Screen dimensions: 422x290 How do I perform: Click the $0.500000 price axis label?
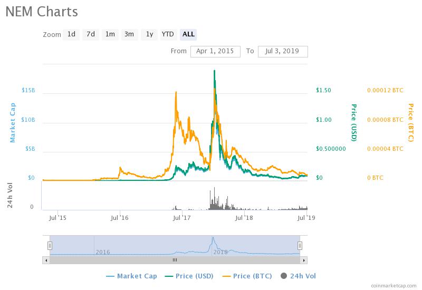331,149
